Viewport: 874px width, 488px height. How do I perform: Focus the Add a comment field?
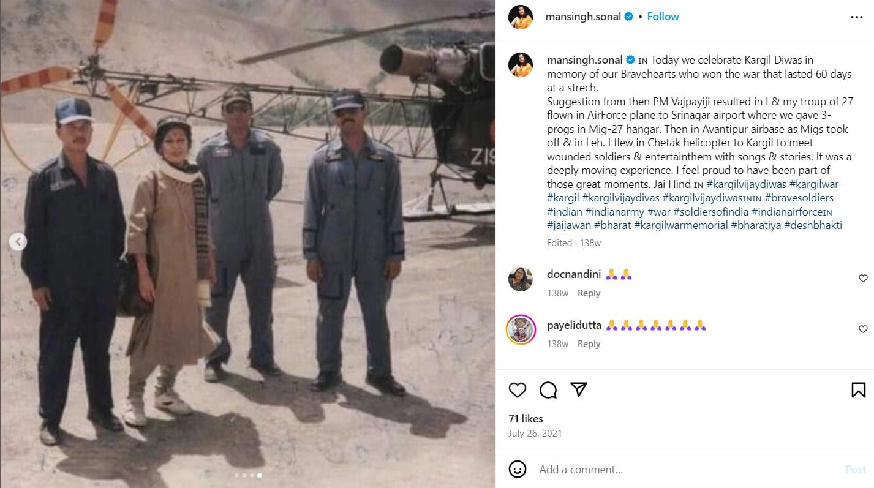click(686, 470)
